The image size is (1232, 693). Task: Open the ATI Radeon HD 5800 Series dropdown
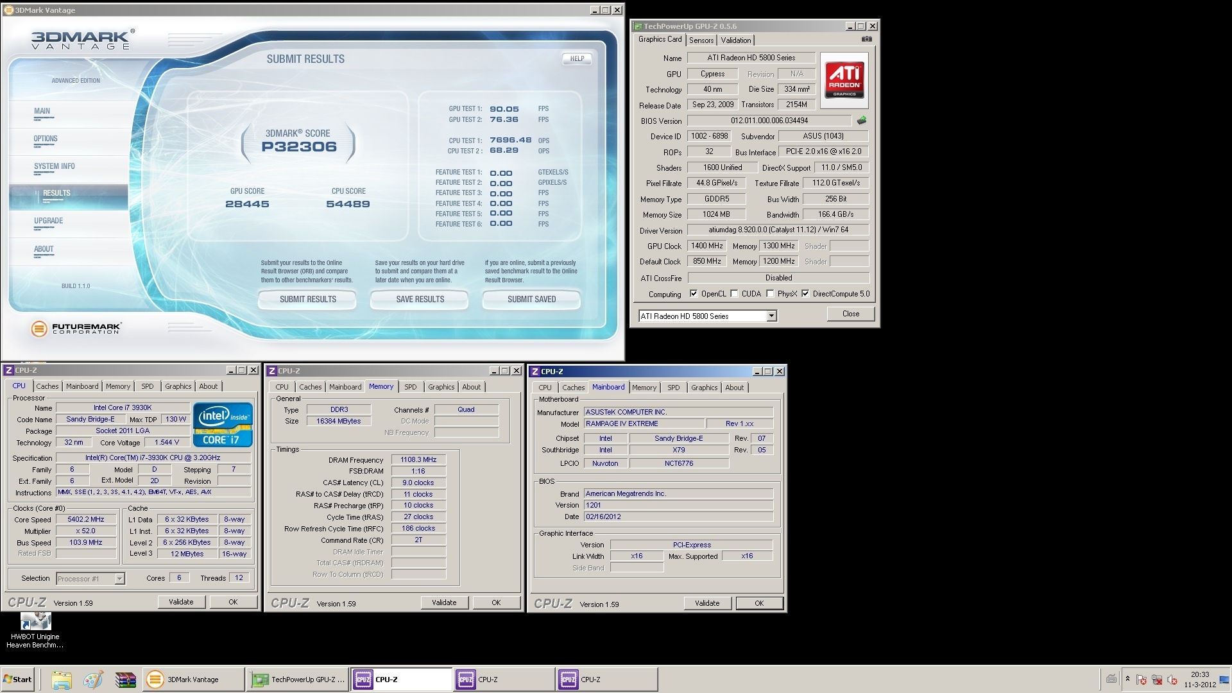[x=771, y=316]
